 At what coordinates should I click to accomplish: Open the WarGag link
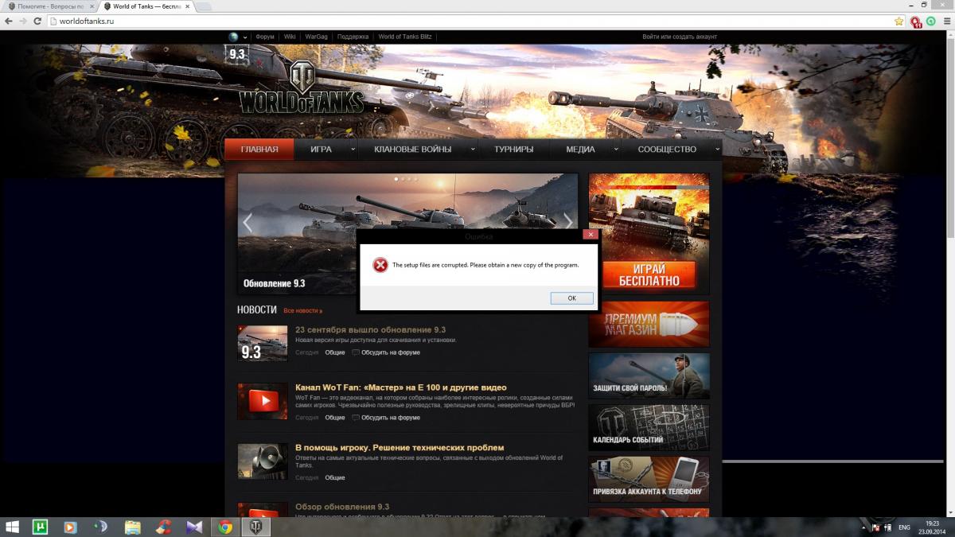tap(316, 37)
